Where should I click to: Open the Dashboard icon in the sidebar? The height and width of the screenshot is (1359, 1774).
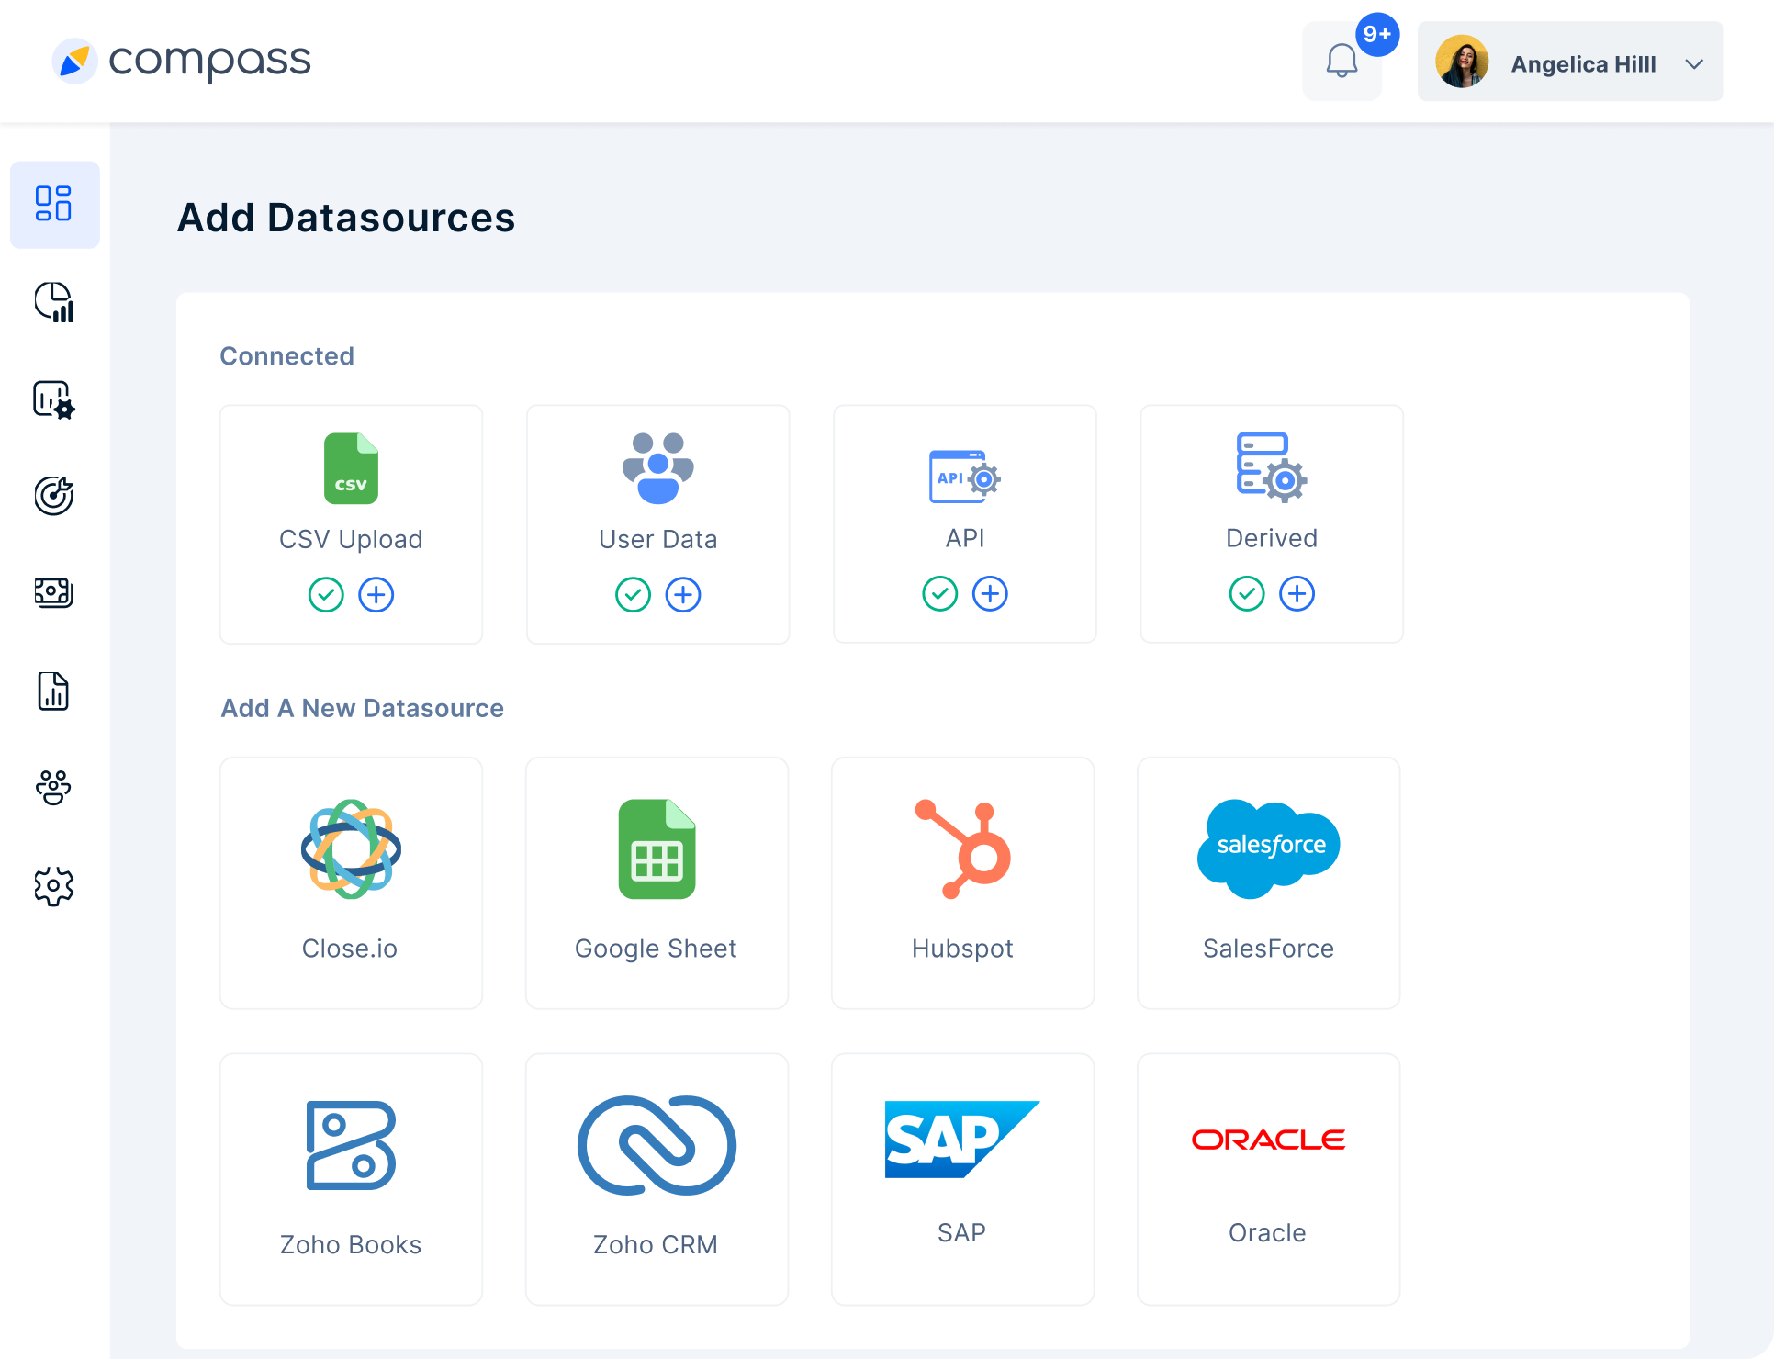tap(54, 205)
